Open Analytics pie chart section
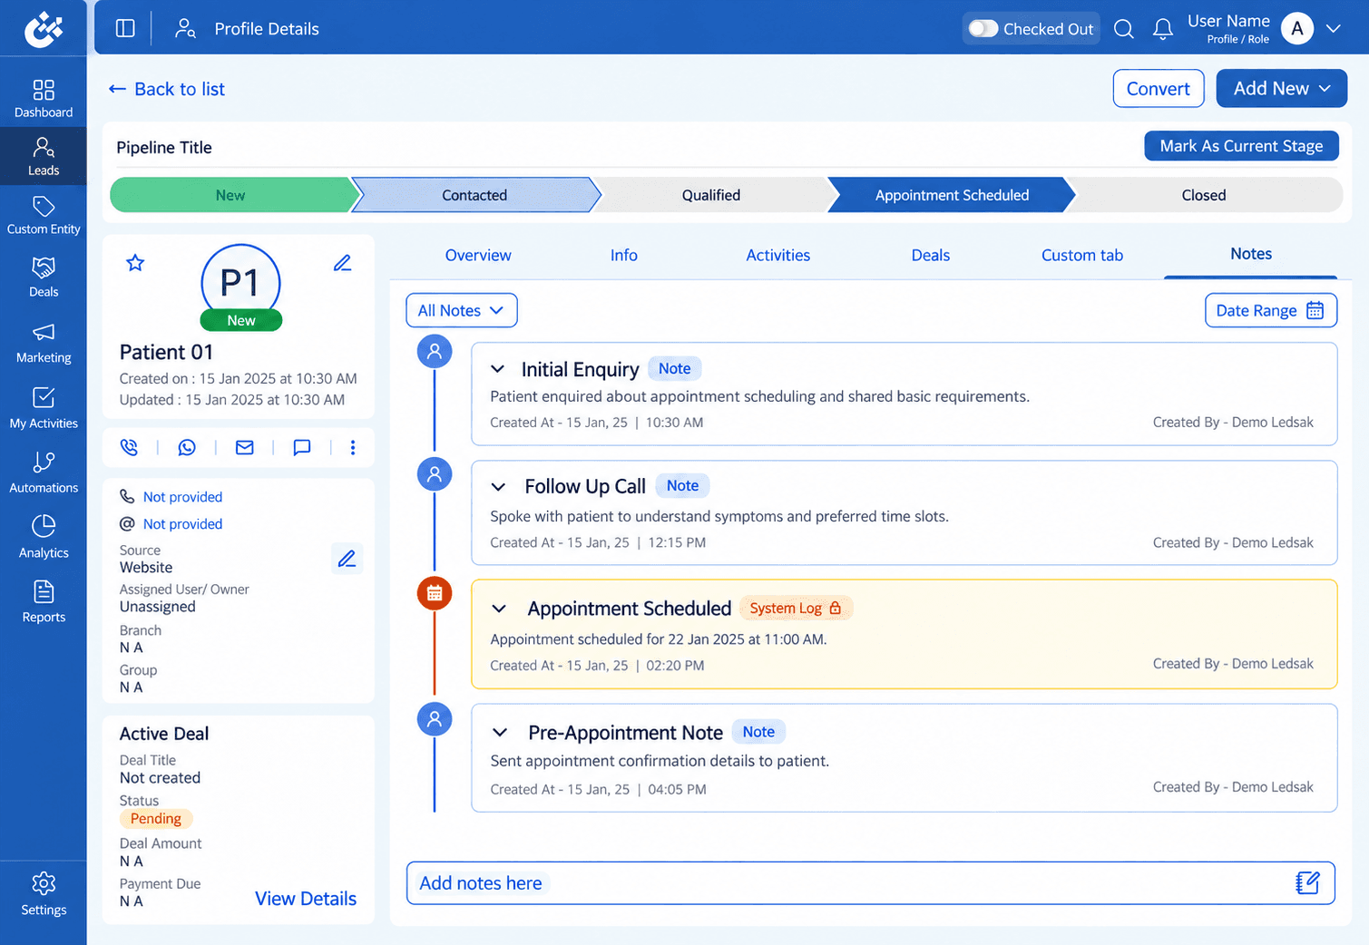The width and height of the screenshot is (1369, 945). pyautogui.click(x=44, y=538)
